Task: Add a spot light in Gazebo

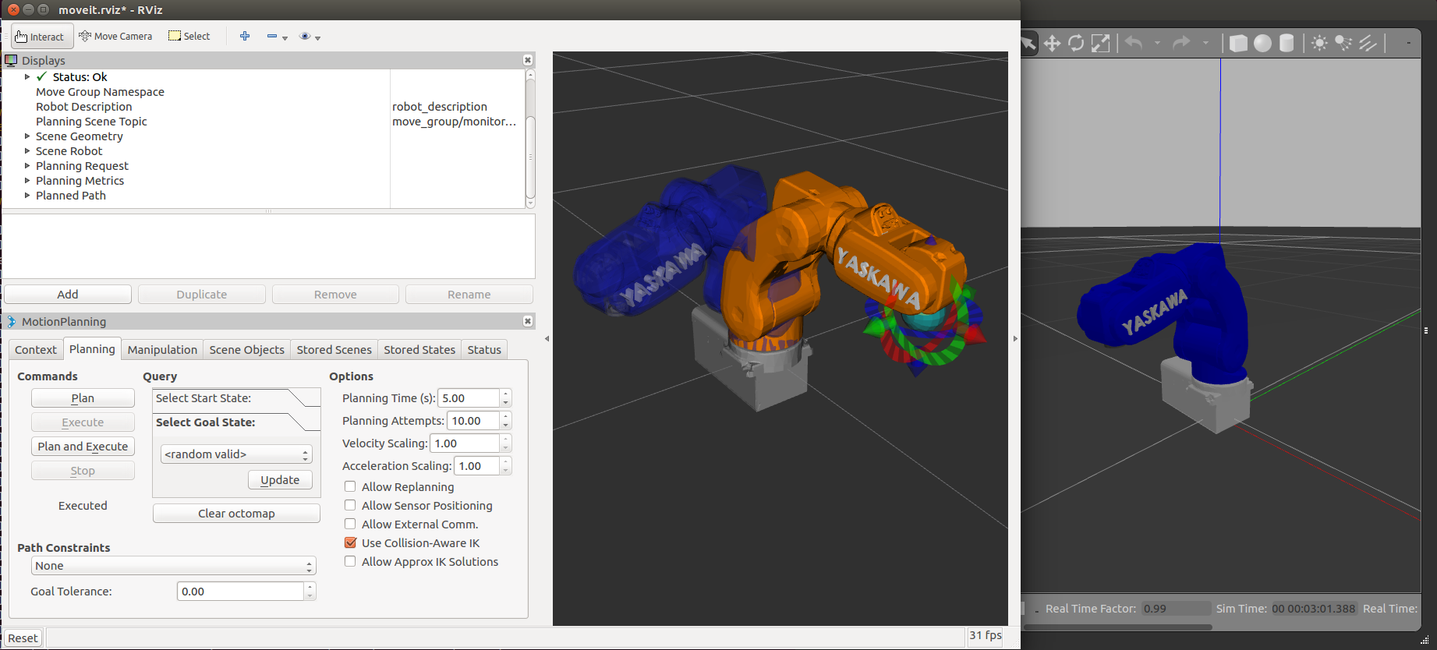Action: [x=1343, y=43]
